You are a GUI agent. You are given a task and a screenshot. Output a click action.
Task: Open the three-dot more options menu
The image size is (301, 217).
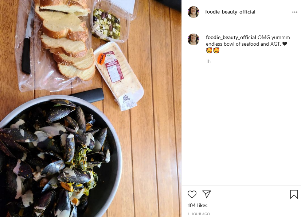click(295, 12)
